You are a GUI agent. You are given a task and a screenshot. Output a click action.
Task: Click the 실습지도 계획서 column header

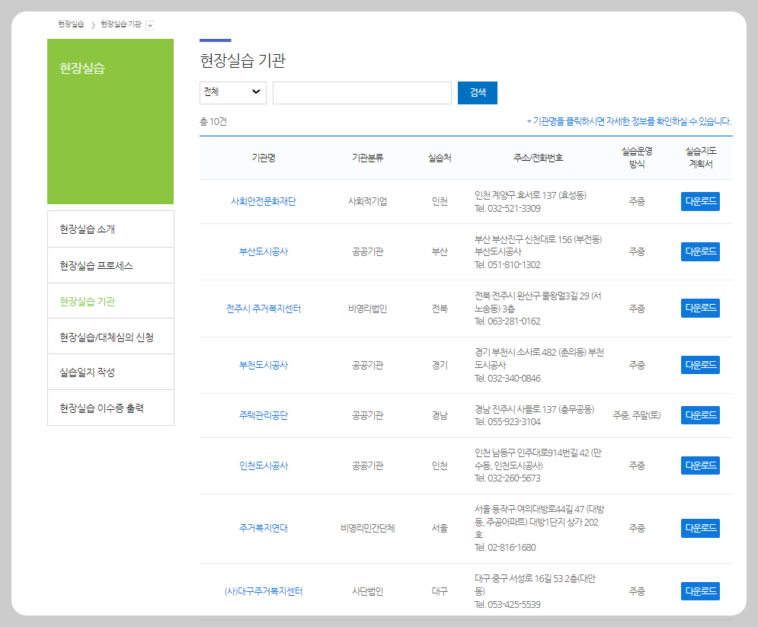tap(700, 158)
